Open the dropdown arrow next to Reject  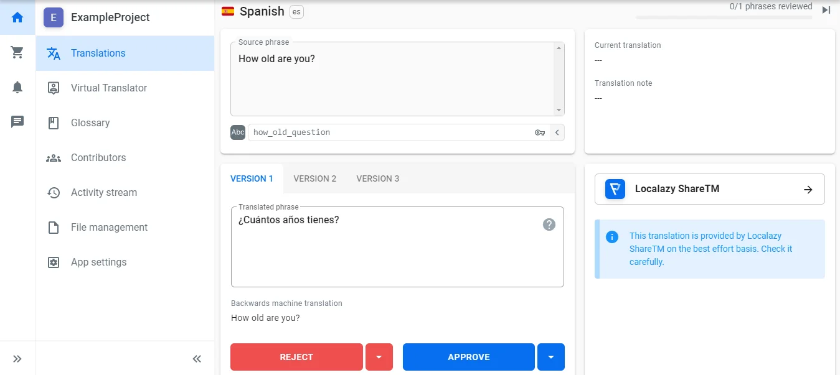[379, 357]
